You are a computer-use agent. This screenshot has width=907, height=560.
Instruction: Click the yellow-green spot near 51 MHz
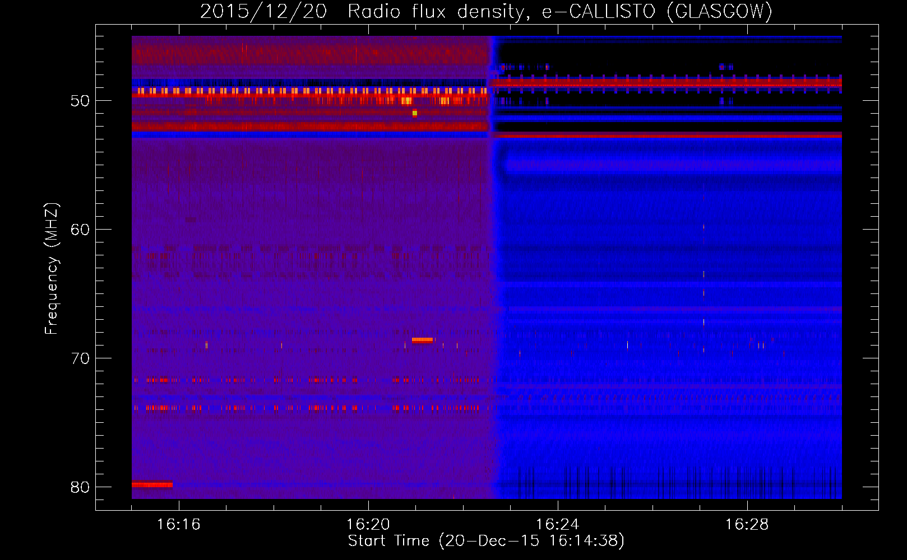click(x=415, y=113)
